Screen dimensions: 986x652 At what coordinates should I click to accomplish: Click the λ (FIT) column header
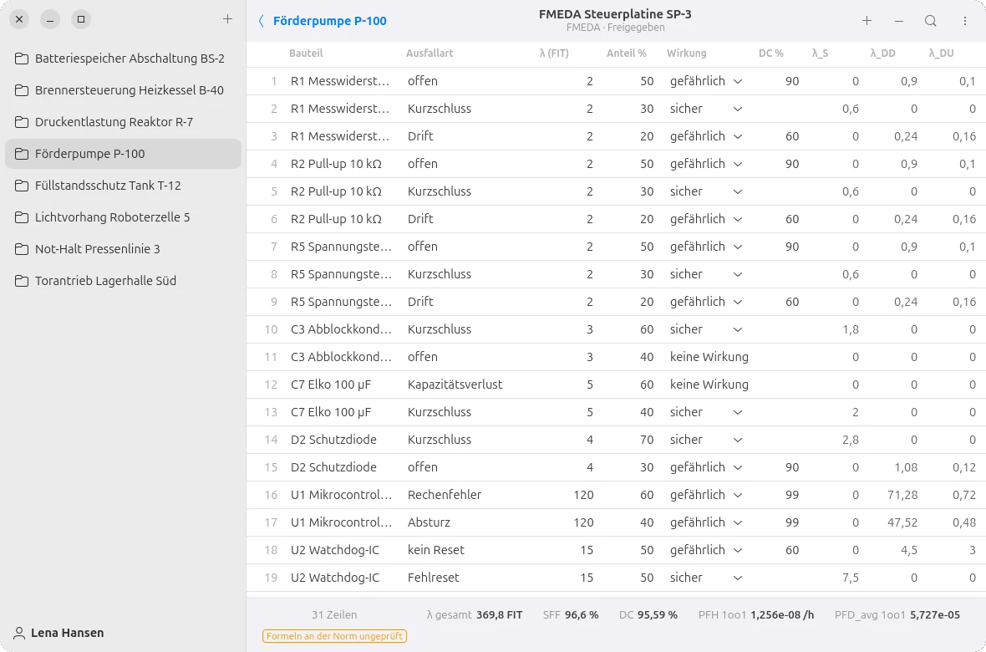point(554,53)
